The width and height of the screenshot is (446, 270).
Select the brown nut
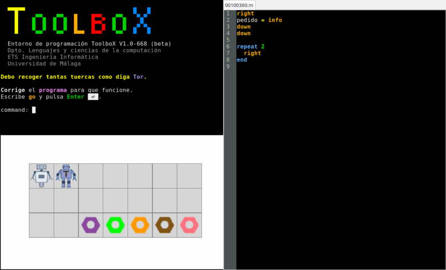(x=165, y=225)
